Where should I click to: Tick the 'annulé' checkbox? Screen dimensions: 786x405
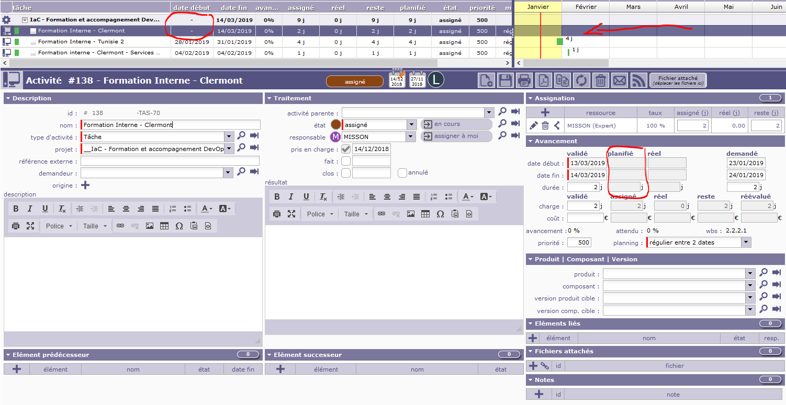click(x=402, y=173)
